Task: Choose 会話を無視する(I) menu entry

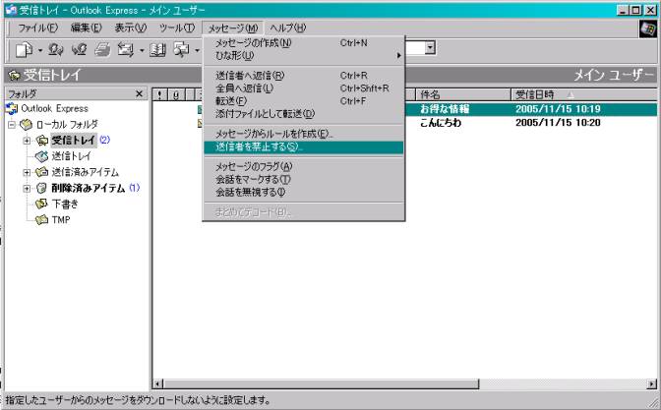Action: pyautogui.click(x=304, y=193)
